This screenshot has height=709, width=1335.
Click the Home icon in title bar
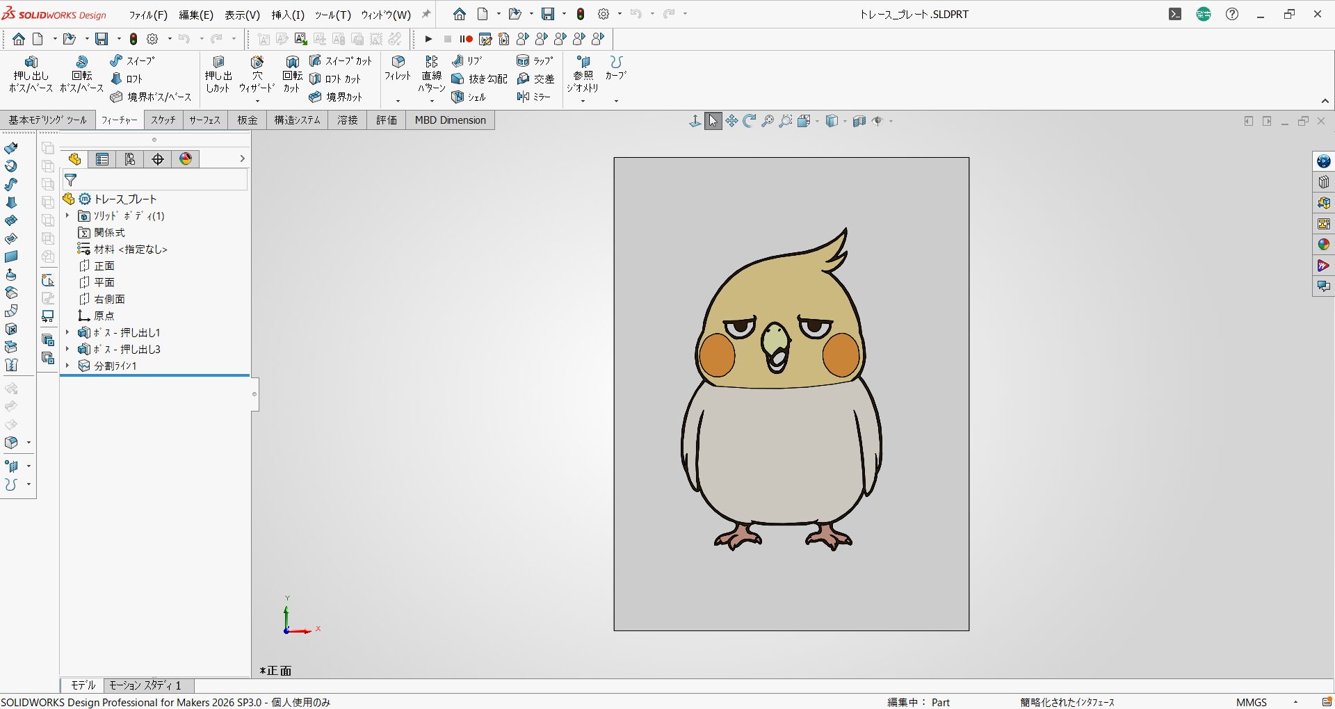[460, 14]
